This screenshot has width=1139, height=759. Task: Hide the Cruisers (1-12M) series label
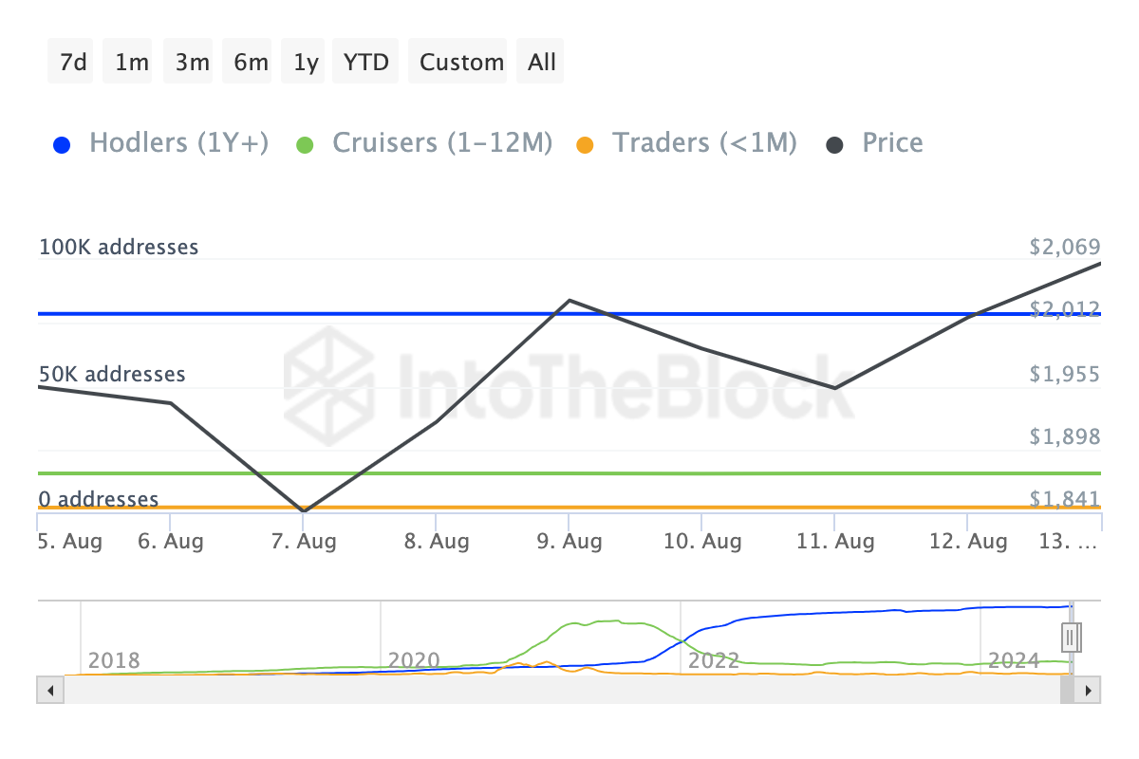point(441,143)
